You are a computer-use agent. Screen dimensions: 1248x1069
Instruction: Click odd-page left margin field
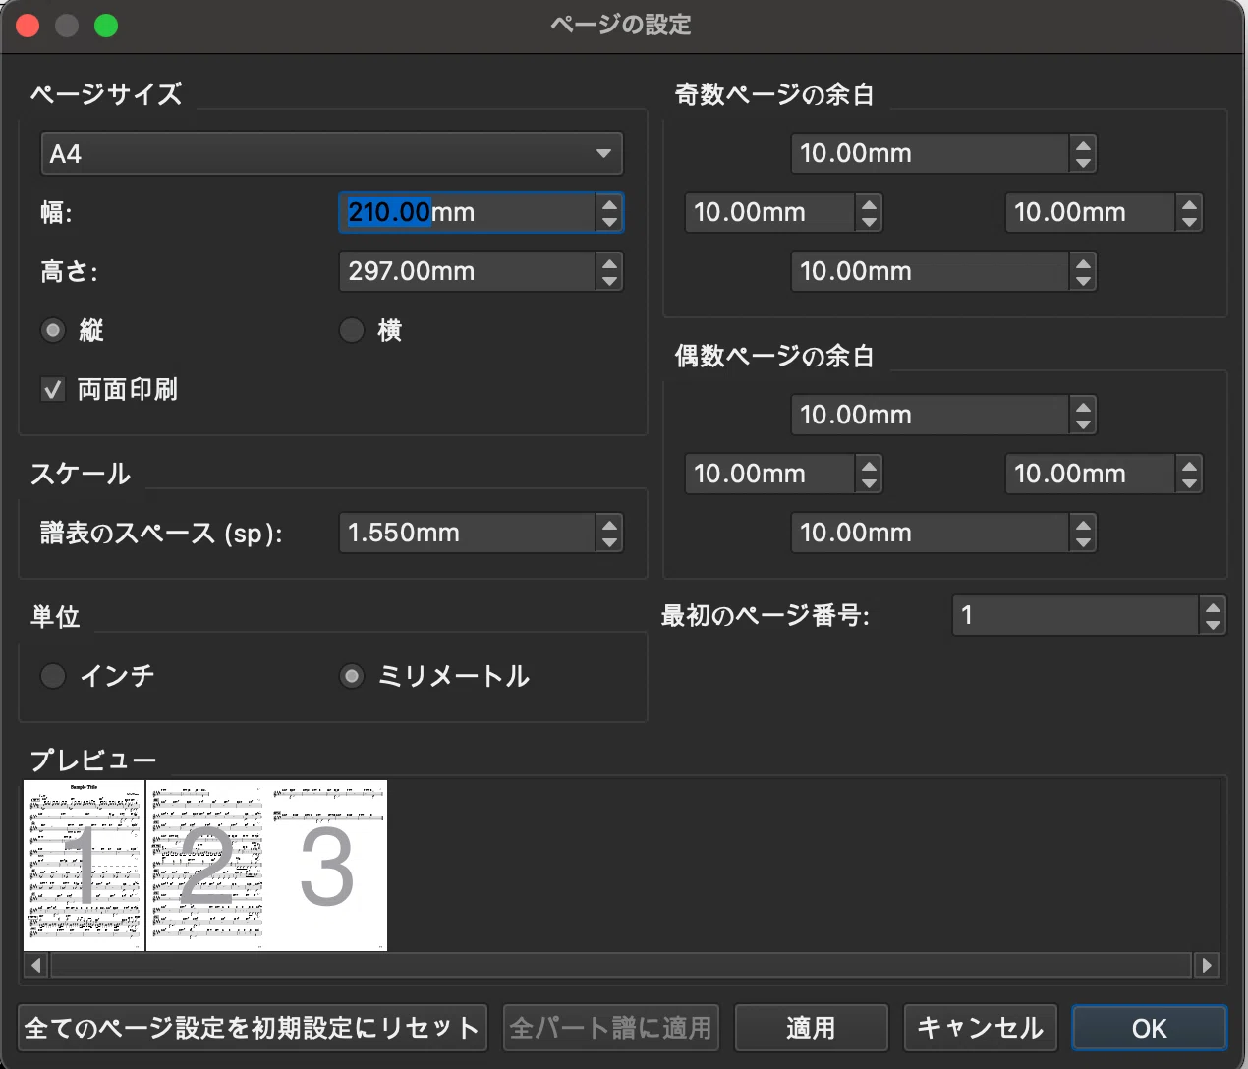(x=769, y=212)
